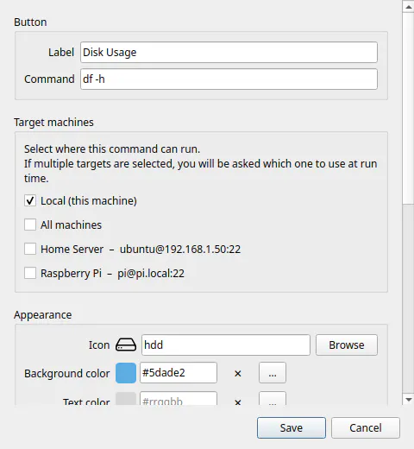The image size is (414, 449).
Task: Select the Home Server target checkbox
Action: point(30,249)
